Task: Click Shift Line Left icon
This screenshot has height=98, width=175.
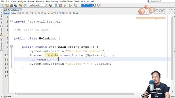Action: pyautogui.click(x=60, y=13)
